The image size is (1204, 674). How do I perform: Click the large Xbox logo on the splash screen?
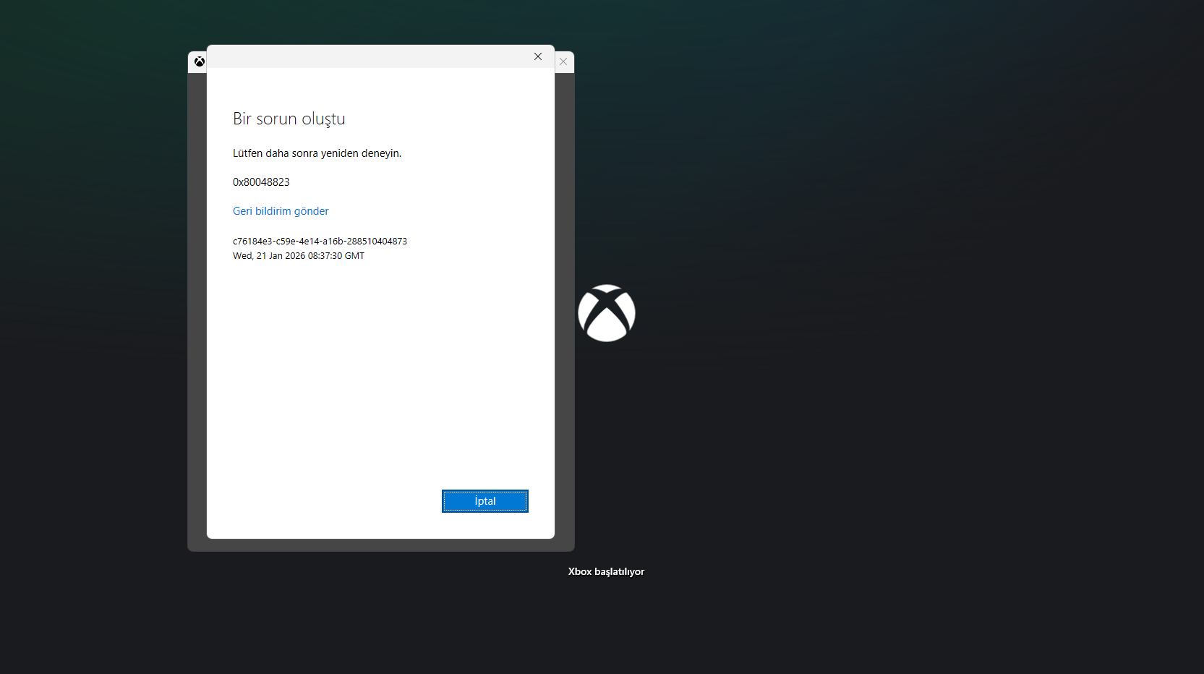607,313
